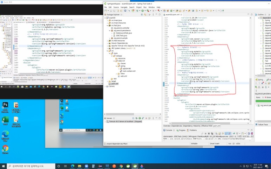The image size is (271, 169).
Task: Start the server from Servers panel
Action: 140,118
